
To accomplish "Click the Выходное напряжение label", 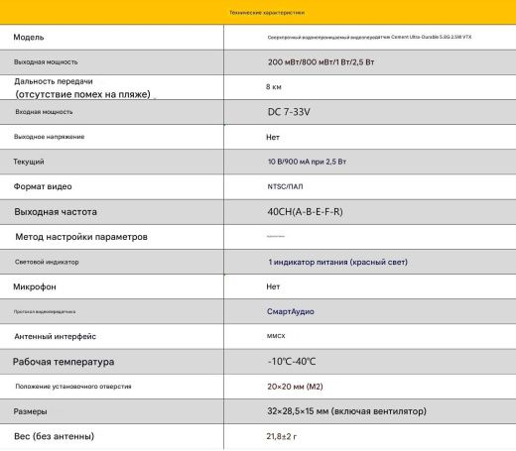I will (49, 137).
